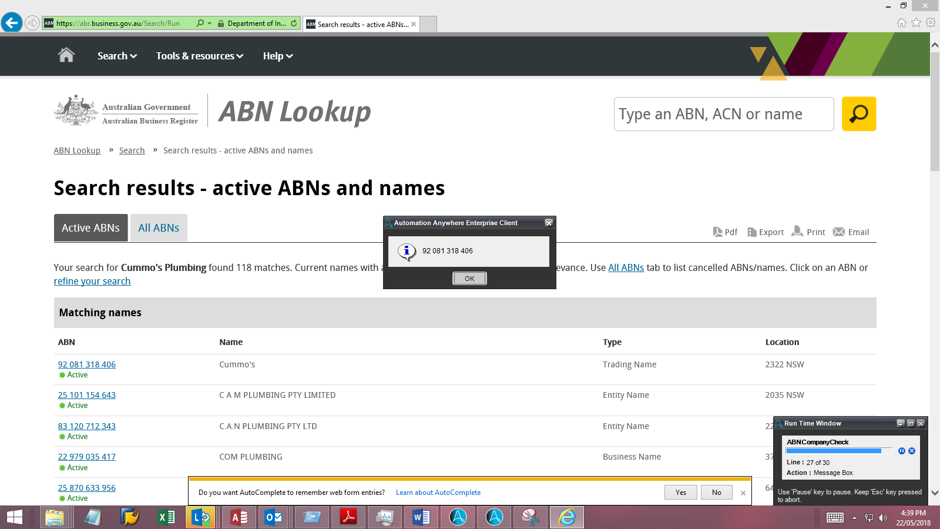Screen dimensions: 940x529
Task: Click the yellow magnifier search button
Action: [x=858, y=114]
